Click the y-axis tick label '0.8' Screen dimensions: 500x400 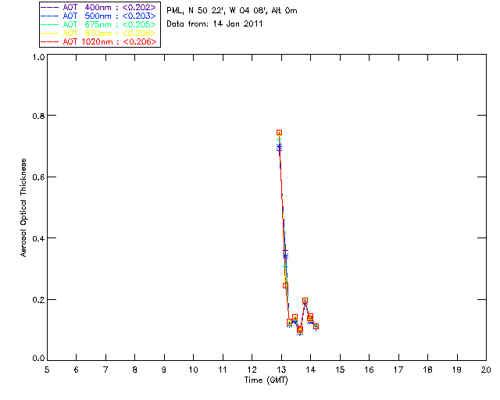38,116
